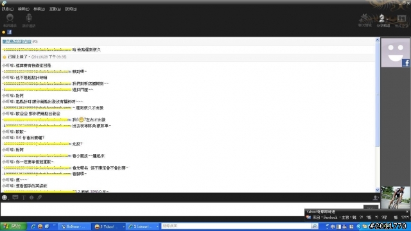Screen dimensions: 411x231
Task: Click the attach file paperclip icon
Action: (39, 198)
